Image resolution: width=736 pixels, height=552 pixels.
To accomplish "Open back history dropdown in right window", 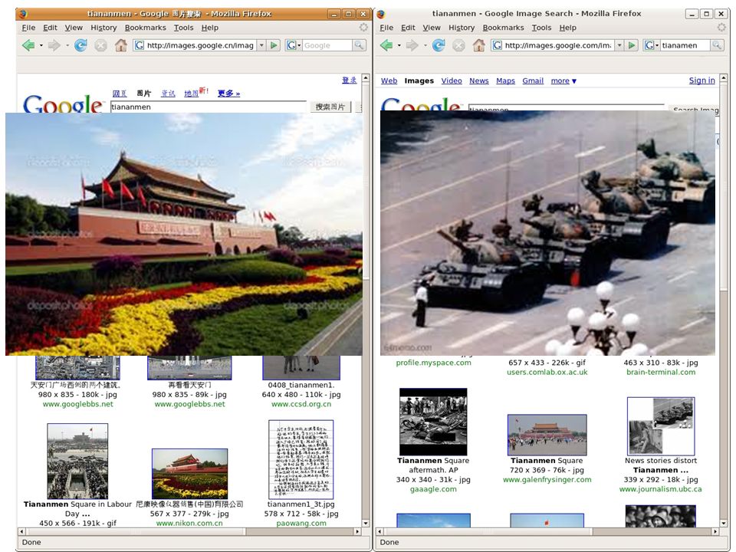I will pyautogui.click(x=399, y=45).
